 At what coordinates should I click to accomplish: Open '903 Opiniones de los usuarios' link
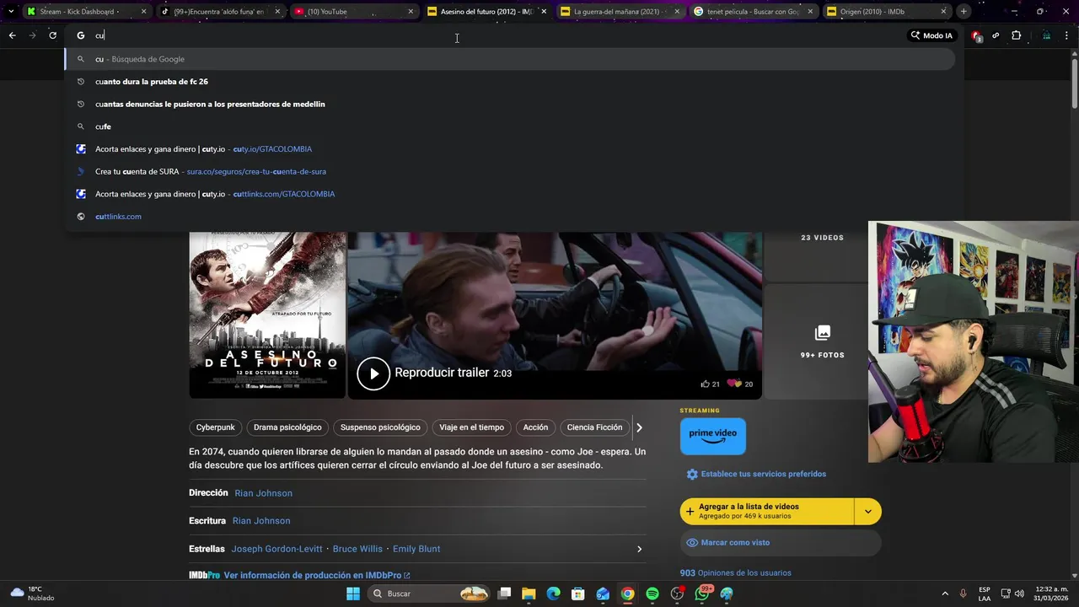736,573
